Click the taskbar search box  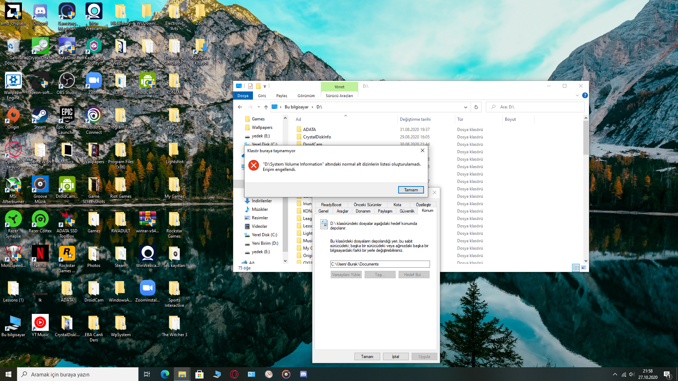[x=78, y=374]
